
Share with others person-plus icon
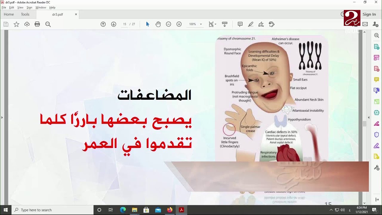[375, 24]
